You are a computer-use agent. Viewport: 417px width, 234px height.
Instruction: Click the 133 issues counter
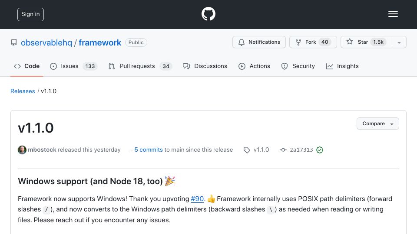coord(90,66)
